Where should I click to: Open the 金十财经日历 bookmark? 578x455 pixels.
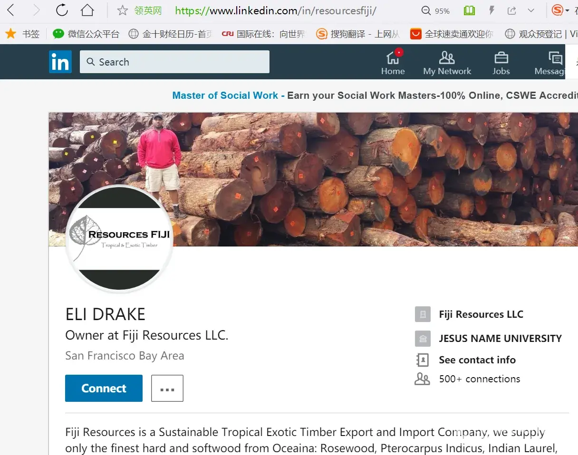click(170, 34)
